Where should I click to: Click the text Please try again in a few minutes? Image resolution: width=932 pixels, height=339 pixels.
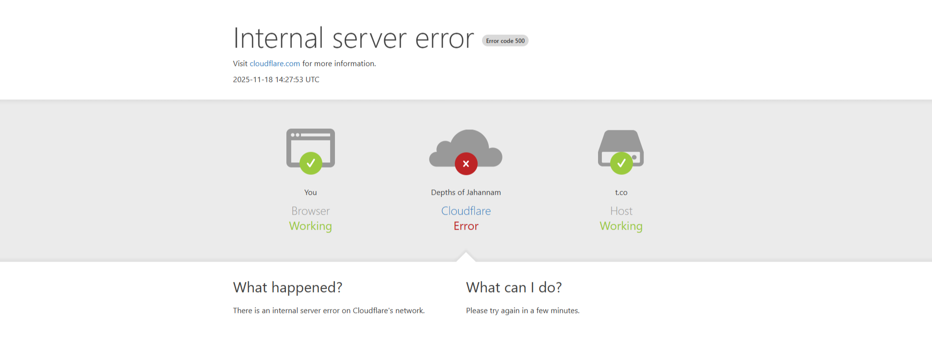(523, 310)
